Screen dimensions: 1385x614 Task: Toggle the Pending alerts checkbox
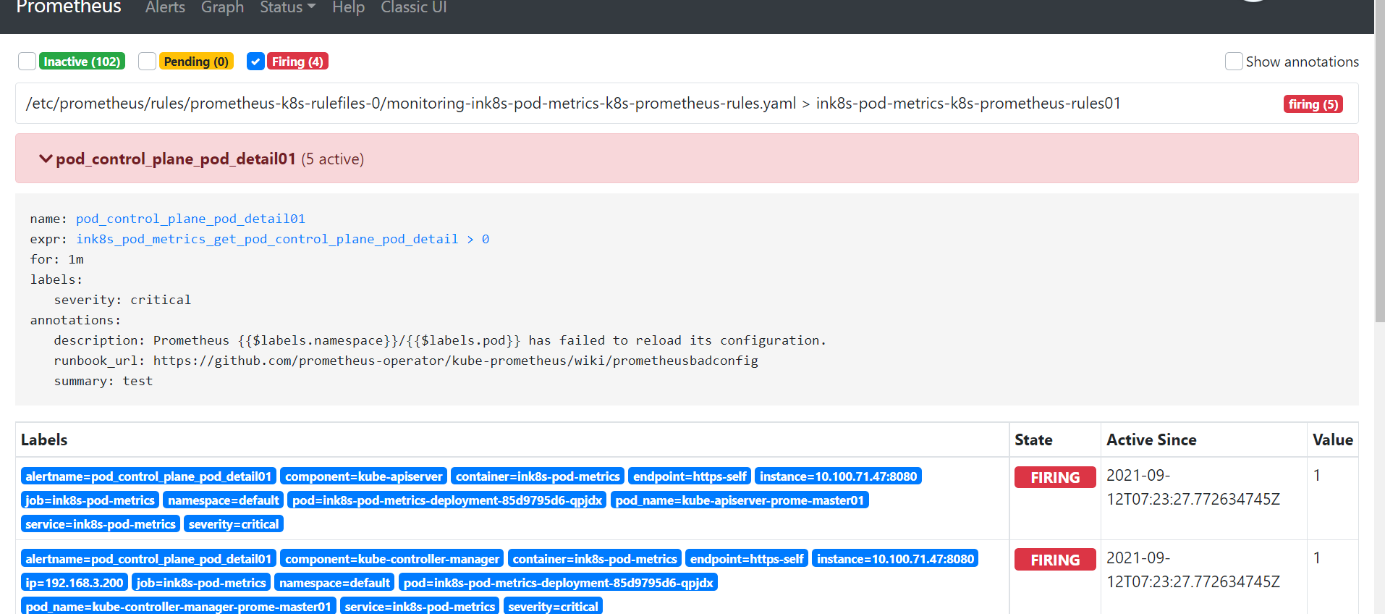click(x=148, y=62)
